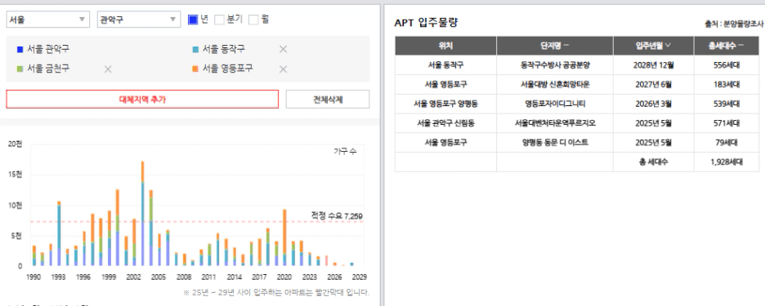Image resolution: width=765 pixels, height=306 pixels.
Task: Click the 대체지역 추가 button
Action: click(x=142, y=99)
